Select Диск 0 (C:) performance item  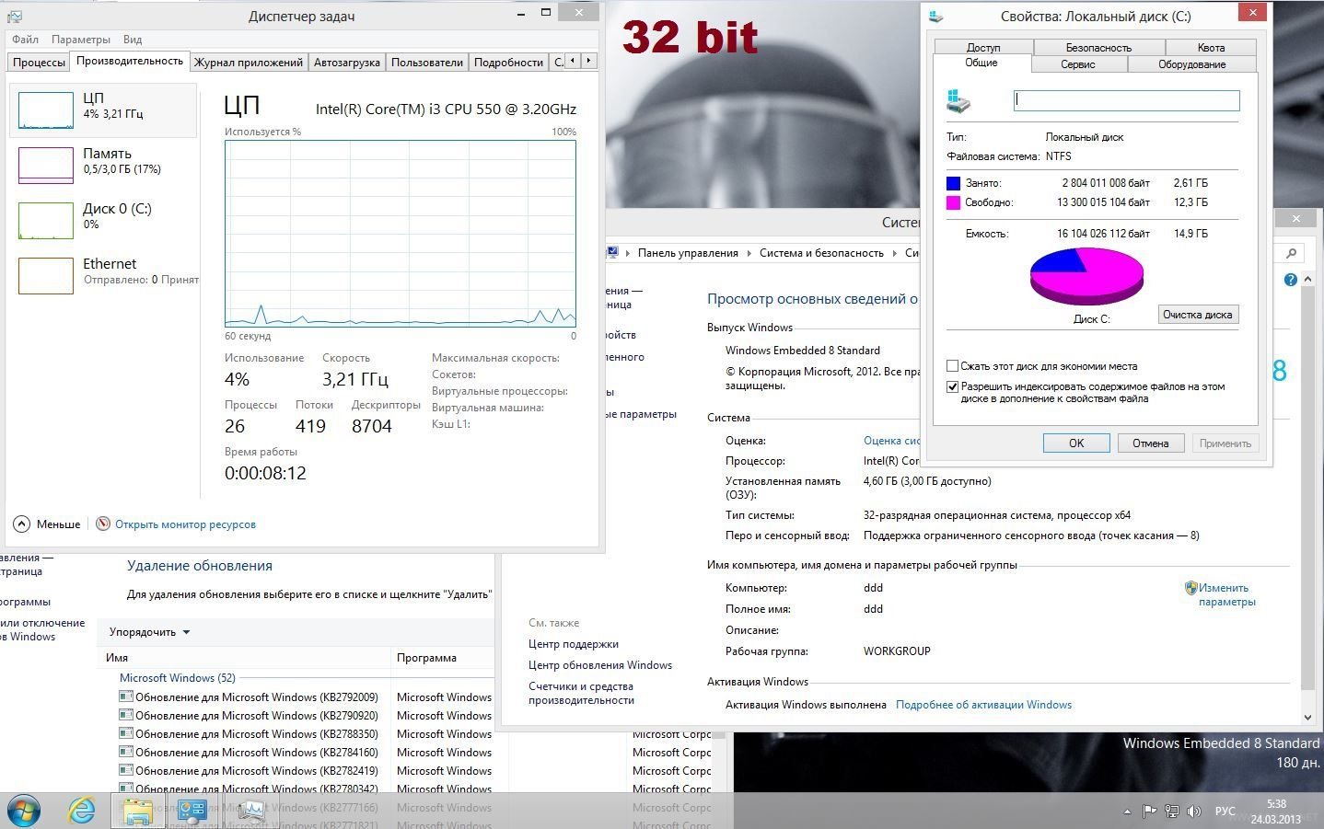[103, 220]
